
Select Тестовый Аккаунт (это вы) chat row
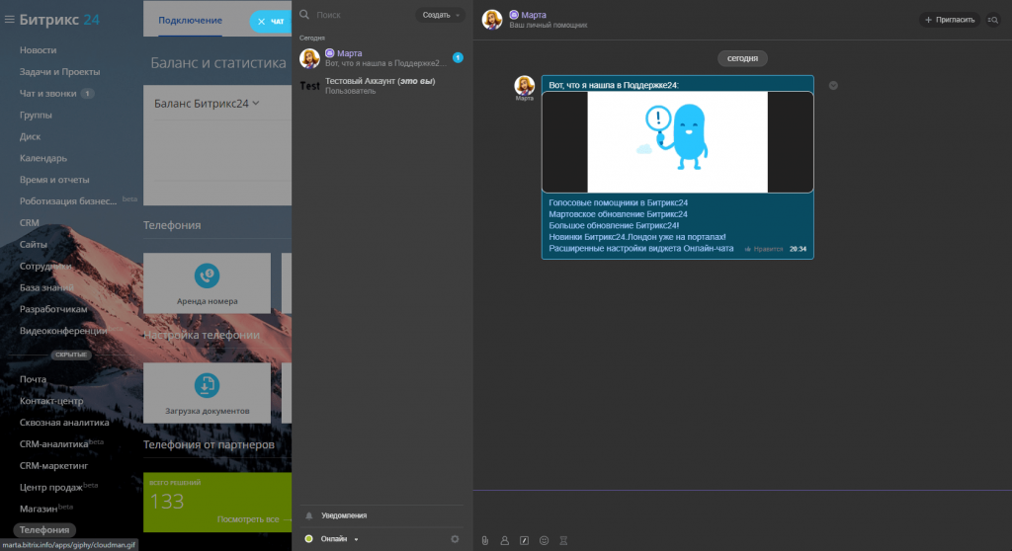(x=380, y=86)
